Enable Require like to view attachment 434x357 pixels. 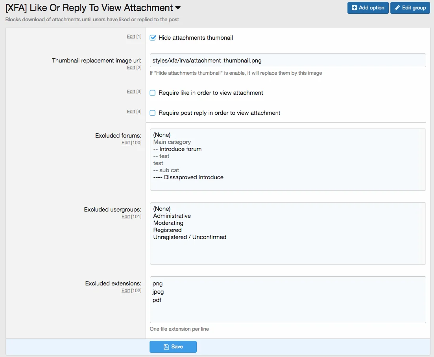153,93
